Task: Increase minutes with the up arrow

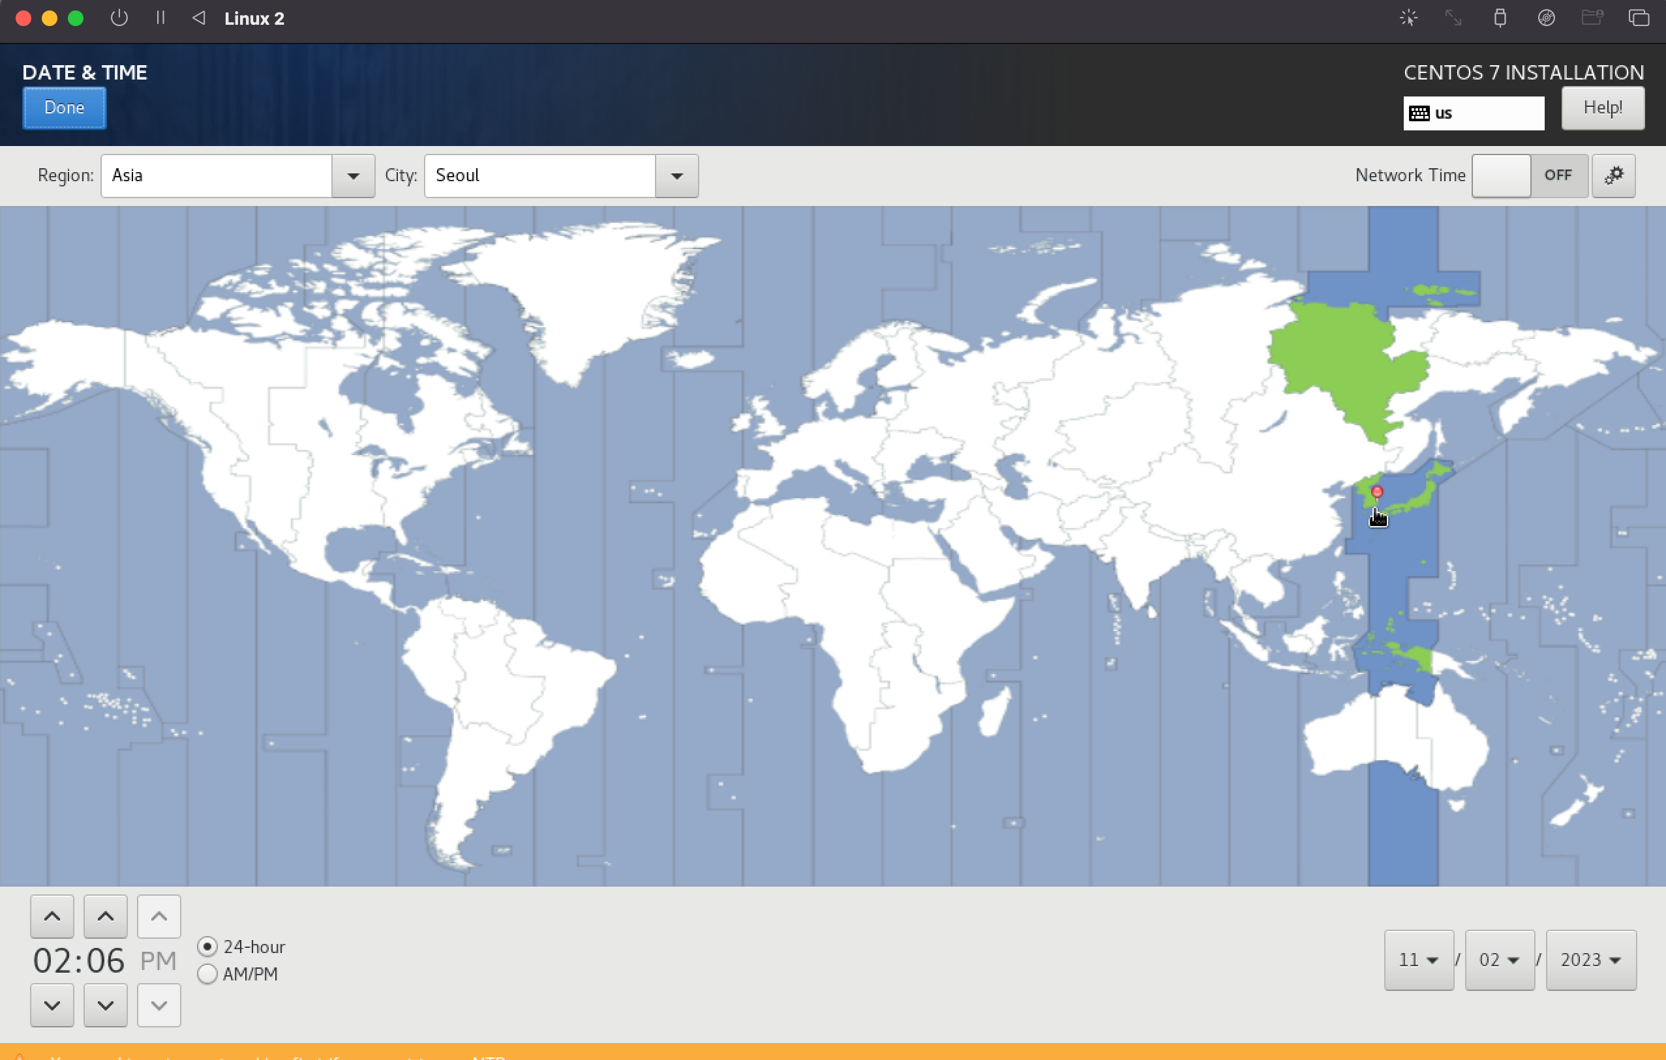Action: point(105,916)
